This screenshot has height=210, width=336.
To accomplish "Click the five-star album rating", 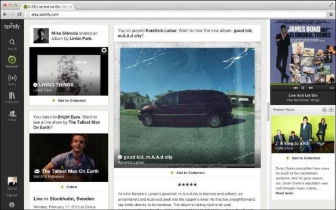I will point(187,185).
